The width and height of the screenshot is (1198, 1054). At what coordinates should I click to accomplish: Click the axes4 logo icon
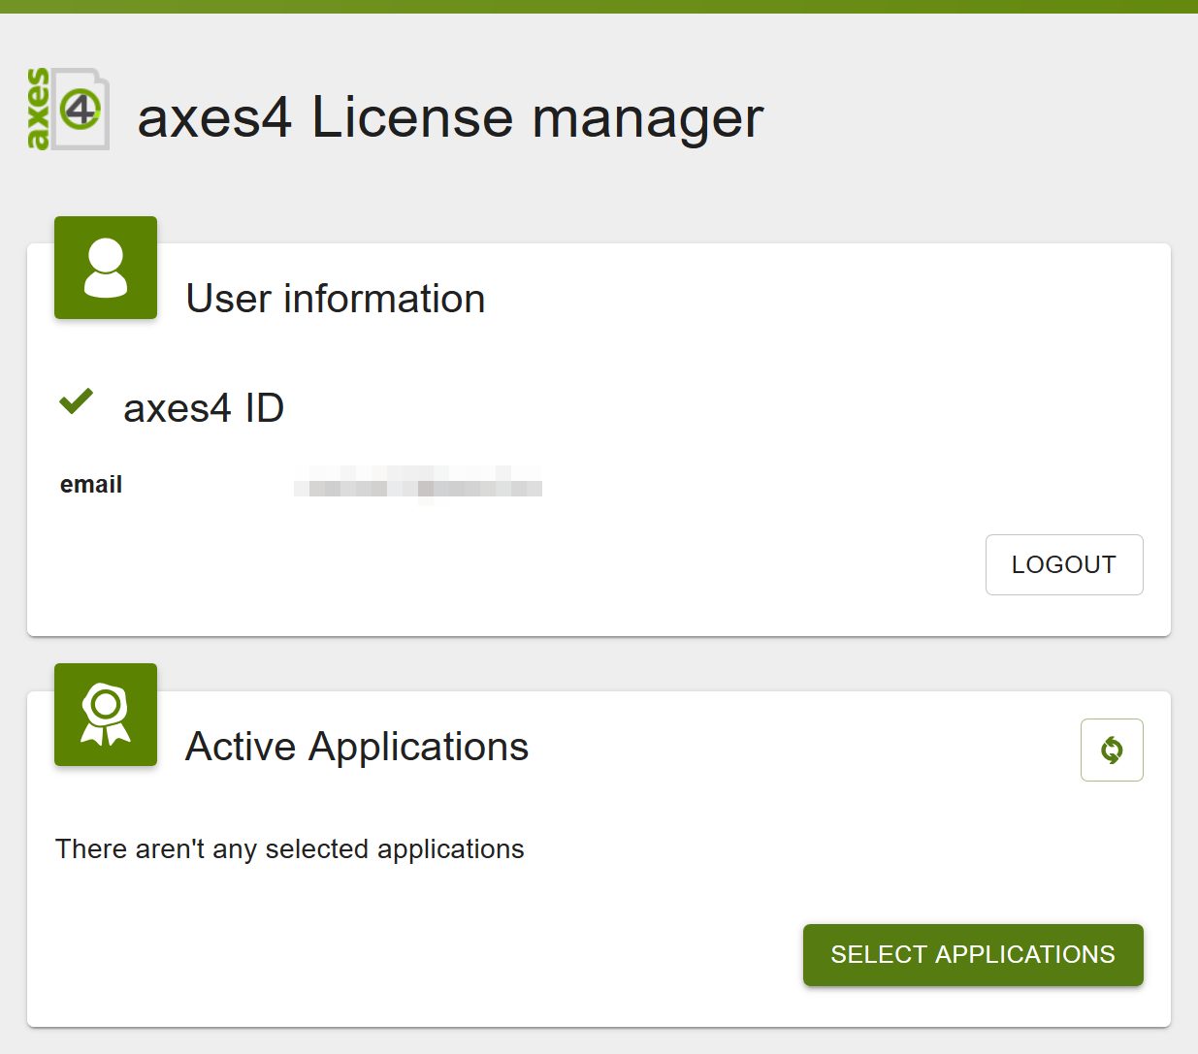[68, 109]
